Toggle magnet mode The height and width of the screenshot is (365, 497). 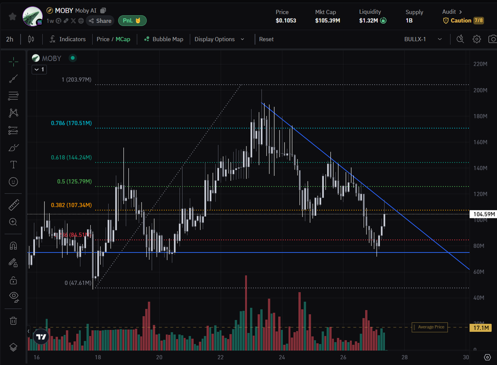tap(13, 245)
